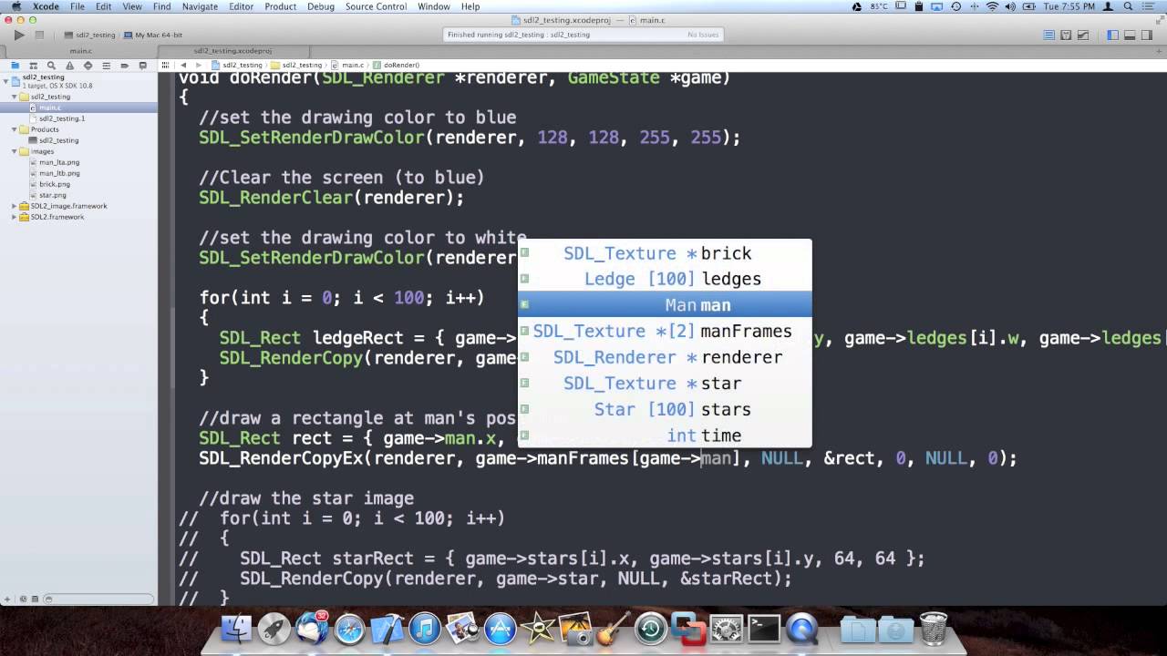The height and width of the screenshot is (656, 1167).
Task: Click main.c in the jump bar
Action: [x=348, y=66]
